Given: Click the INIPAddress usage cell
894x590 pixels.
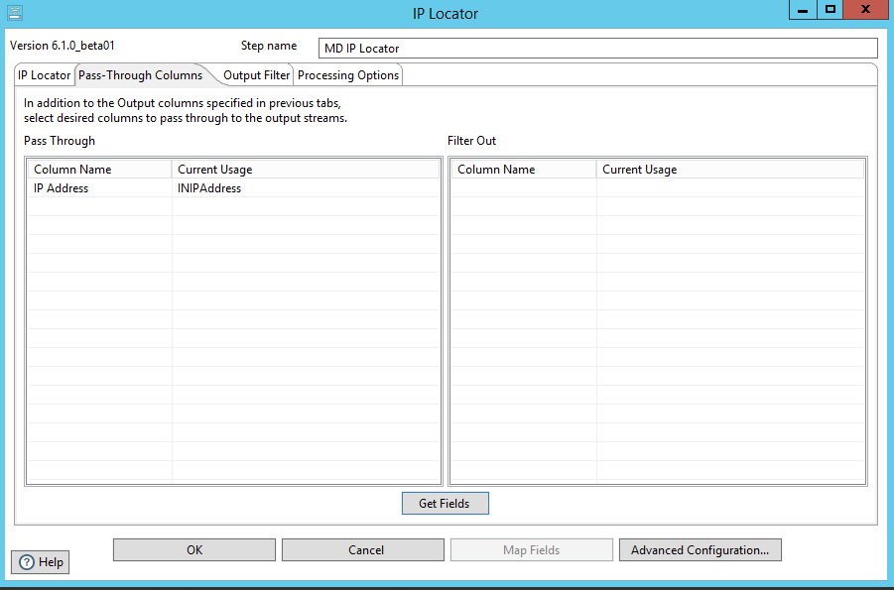Looking at the screenshot, I should [x=305, y=188].
